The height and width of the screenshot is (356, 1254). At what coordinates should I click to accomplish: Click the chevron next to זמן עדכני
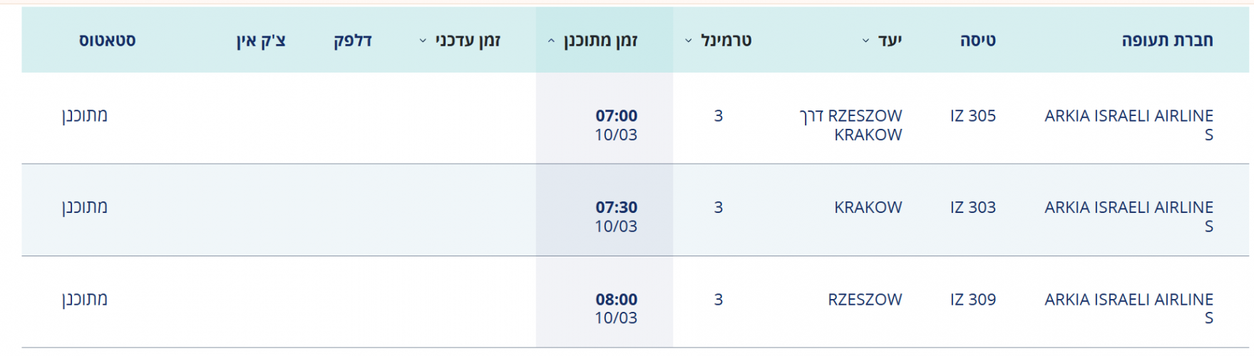coord(423,41)
